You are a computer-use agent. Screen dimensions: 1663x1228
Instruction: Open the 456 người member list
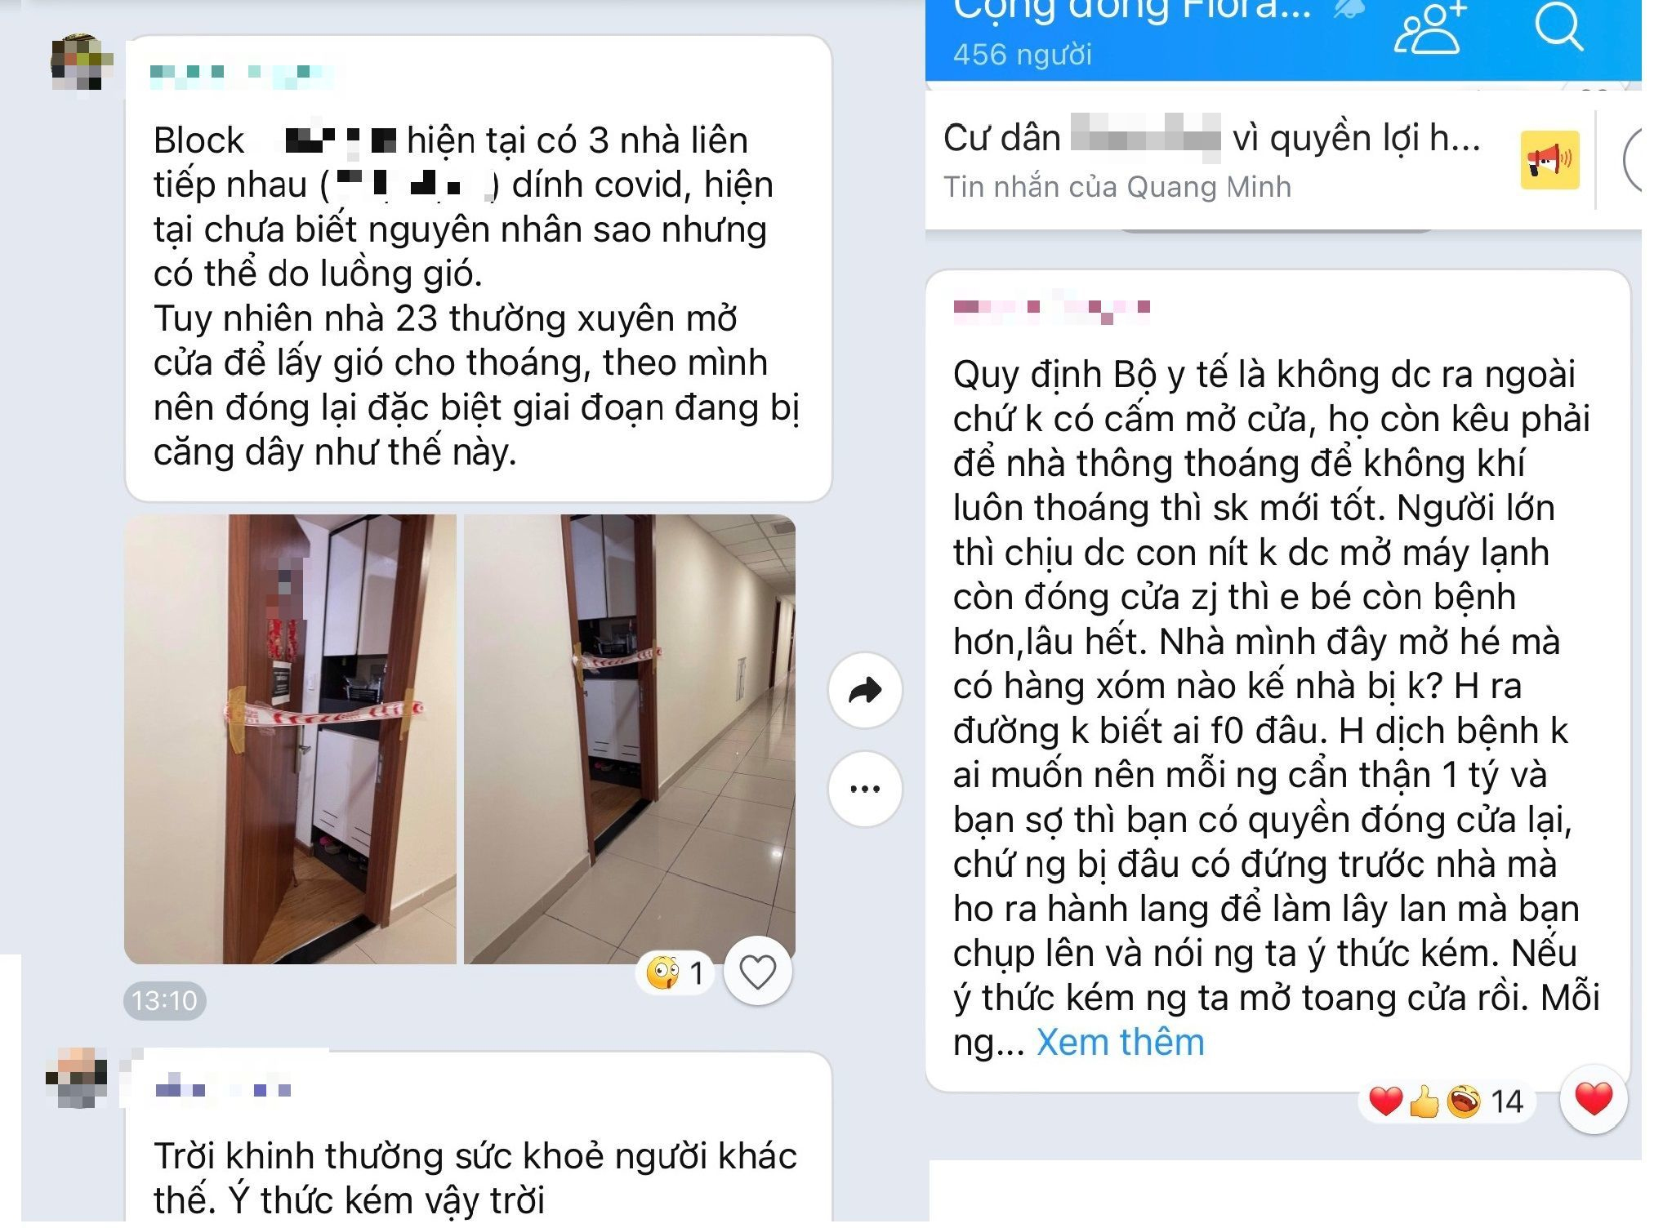pyautogui.click(x=1022, y=55)
